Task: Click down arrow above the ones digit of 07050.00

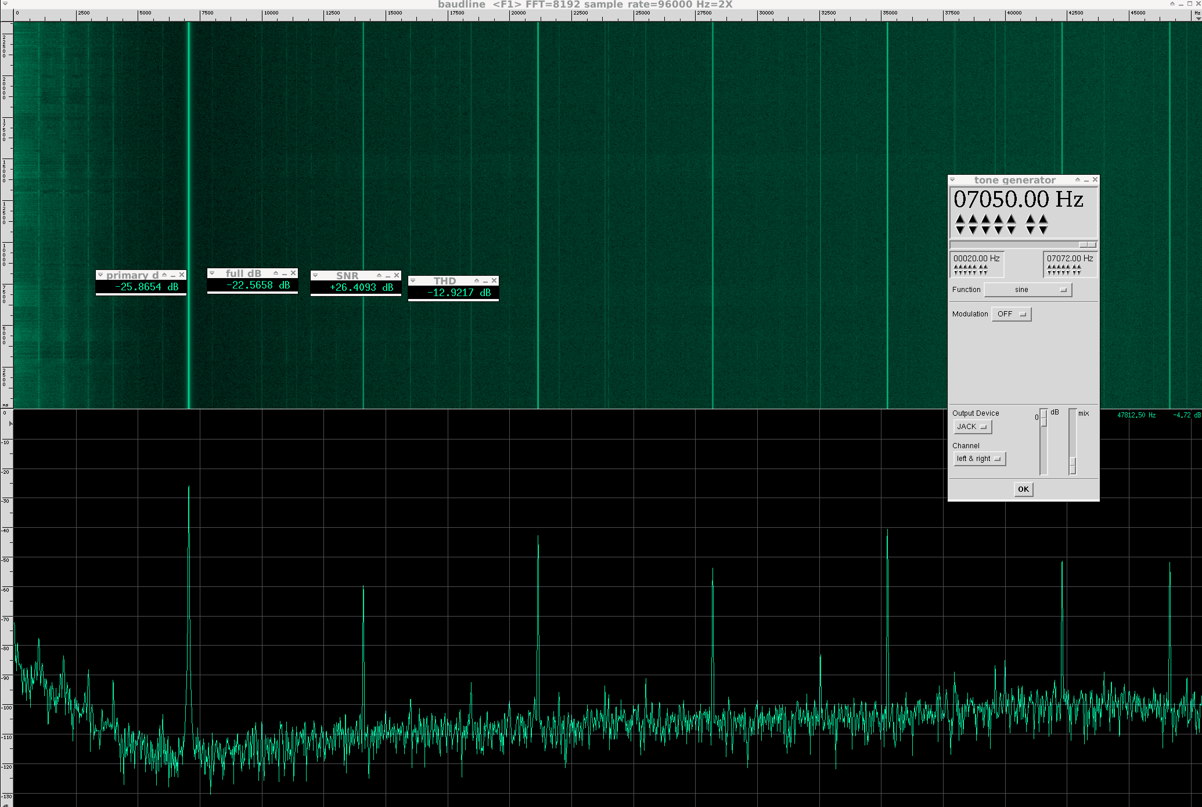Action: tap(1011, 230)
